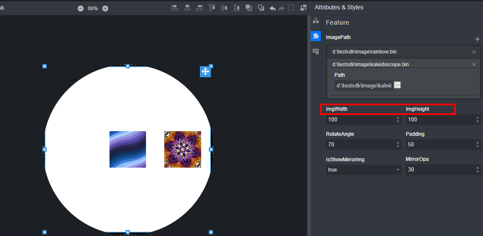Switch to the top style sidebar tab

click(315, 21)
